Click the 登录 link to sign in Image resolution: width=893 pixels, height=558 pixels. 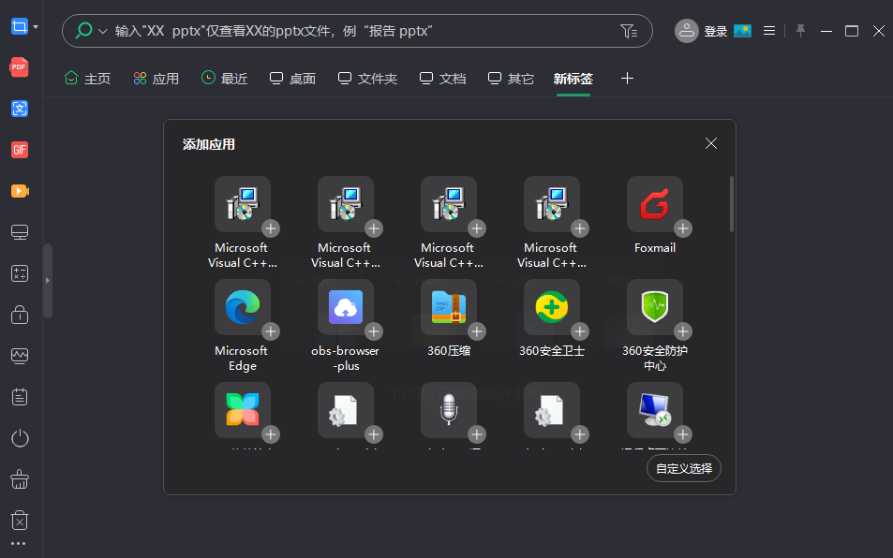click(716, 30)
